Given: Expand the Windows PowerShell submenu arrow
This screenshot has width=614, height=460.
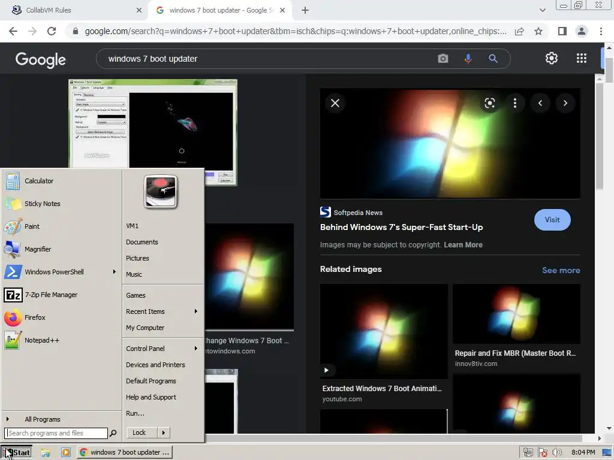Looking at the screenshot, I should [x=115, y=271].
